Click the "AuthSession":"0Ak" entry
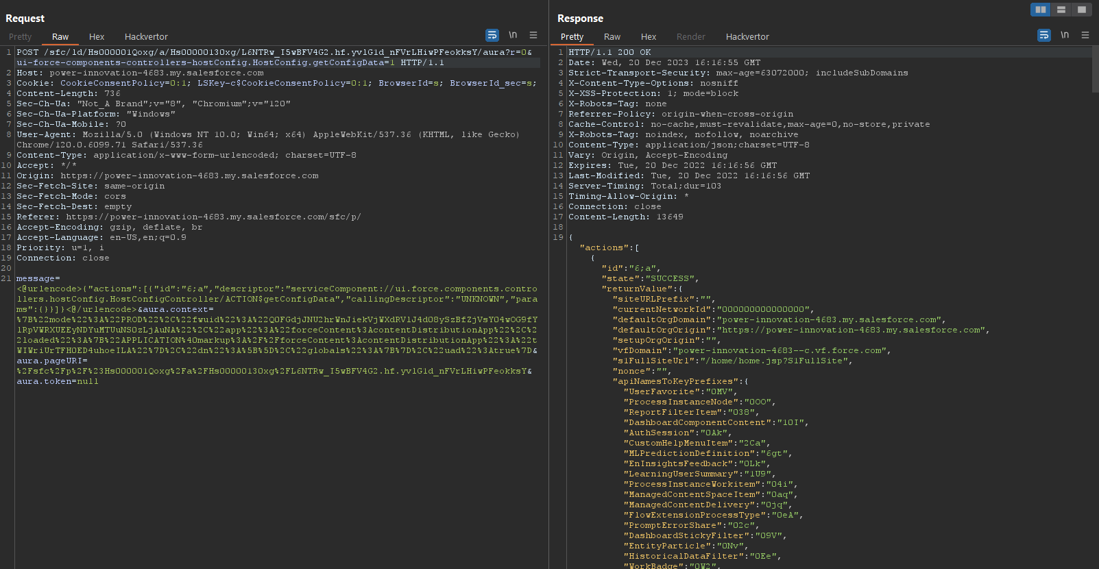Image resolution: width=1099 pixels, height=569 pixels. [x=678, y=433]
